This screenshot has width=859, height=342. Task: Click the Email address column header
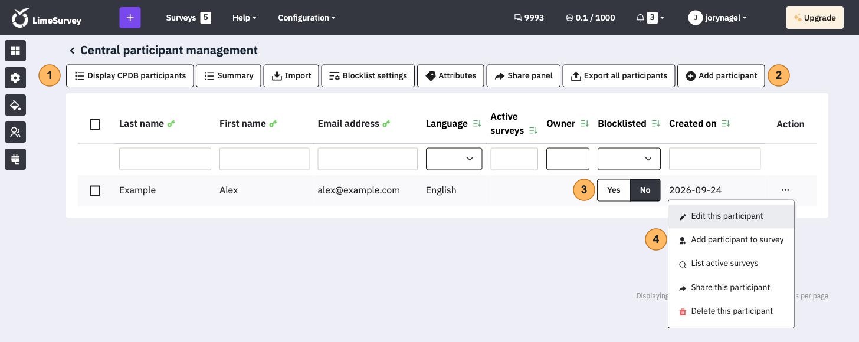point(348,124)
